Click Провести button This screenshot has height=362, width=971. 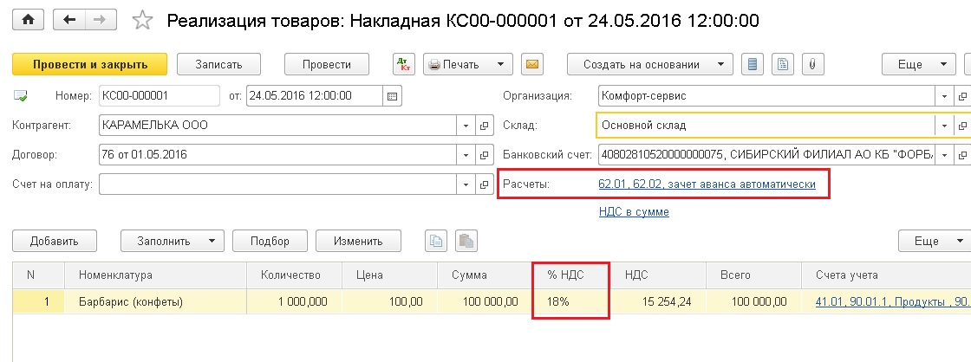coord(326,64)
